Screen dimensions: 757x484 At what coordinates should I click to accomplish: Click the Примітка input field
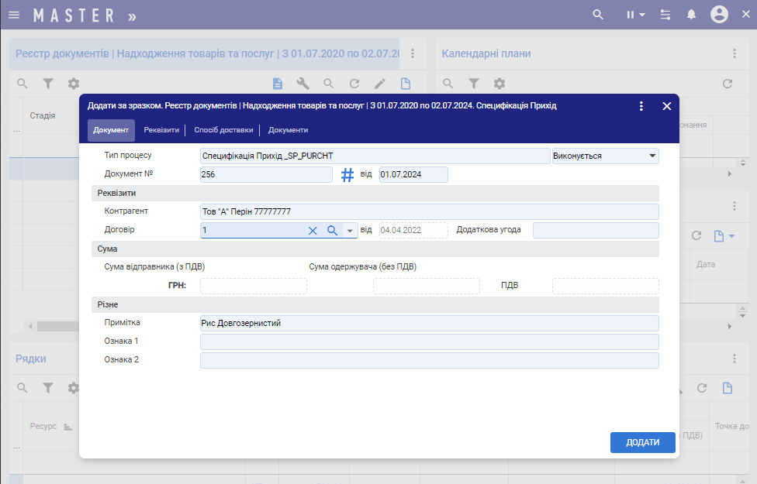(429, 324)
